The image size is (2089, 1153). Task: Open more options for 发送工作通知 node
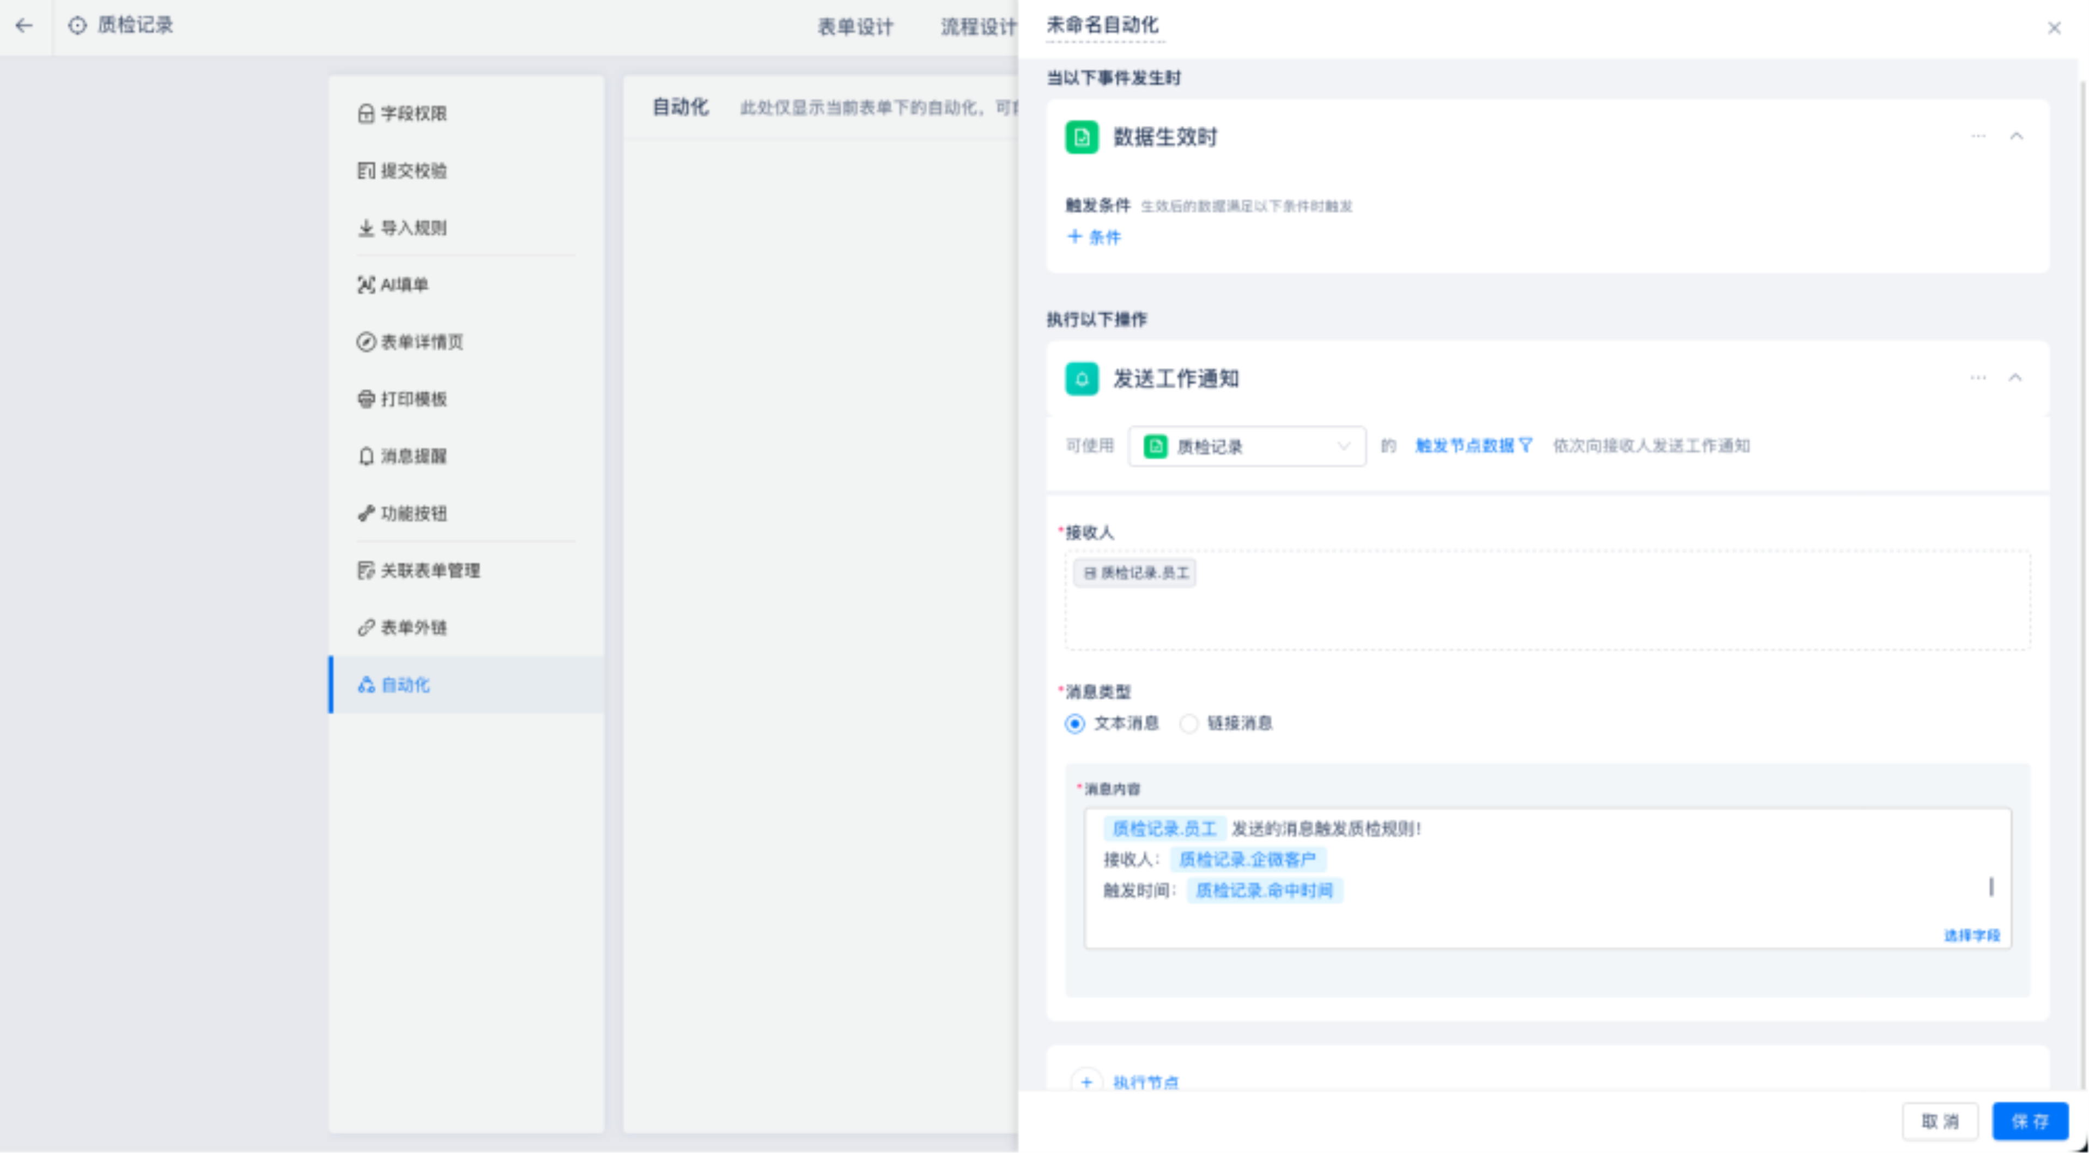tap(1978, 378)
